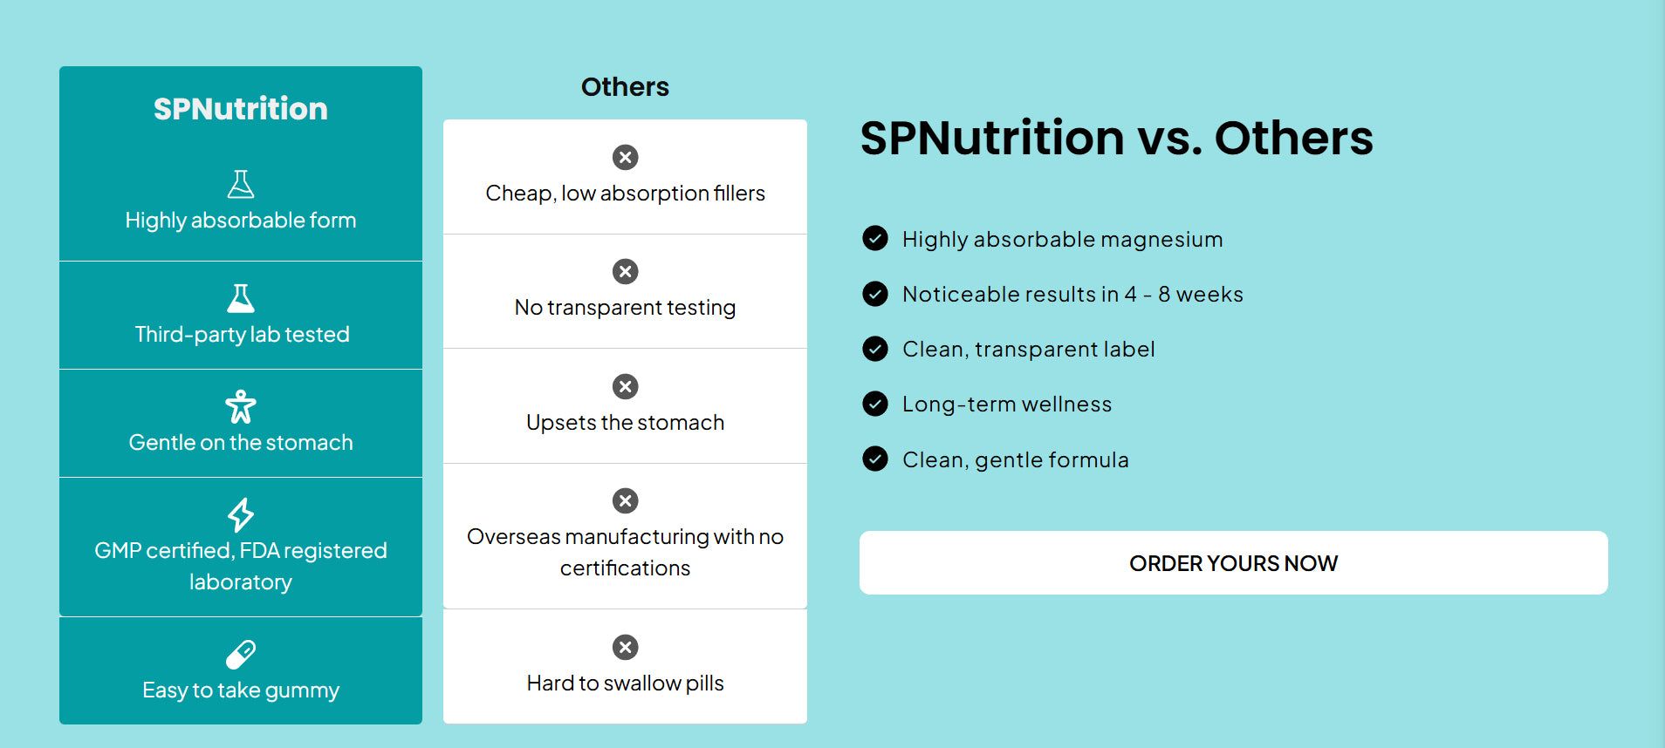Click the X icon above Upsets the stomach
Image resolution: width=1665 pixels, height=748 pixels.
pos(625,386)
